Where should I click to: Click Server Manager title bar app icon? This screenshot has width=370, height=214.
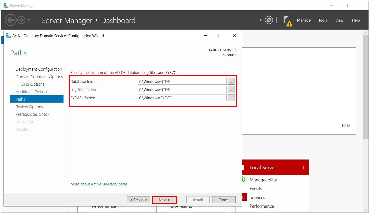coord(6,6)
